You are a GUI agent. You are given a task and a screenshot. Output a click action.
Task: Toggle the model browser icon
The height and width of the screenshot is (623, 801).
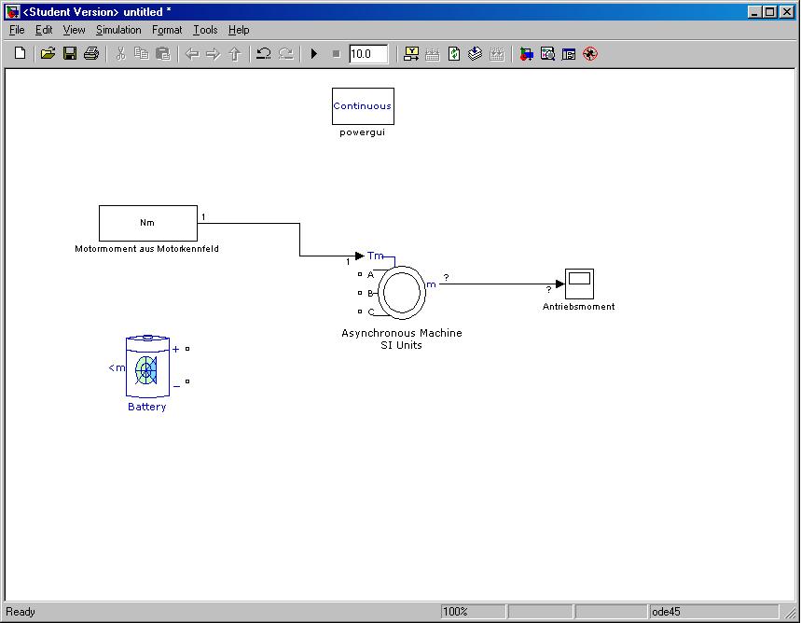[x=569, y=54]
